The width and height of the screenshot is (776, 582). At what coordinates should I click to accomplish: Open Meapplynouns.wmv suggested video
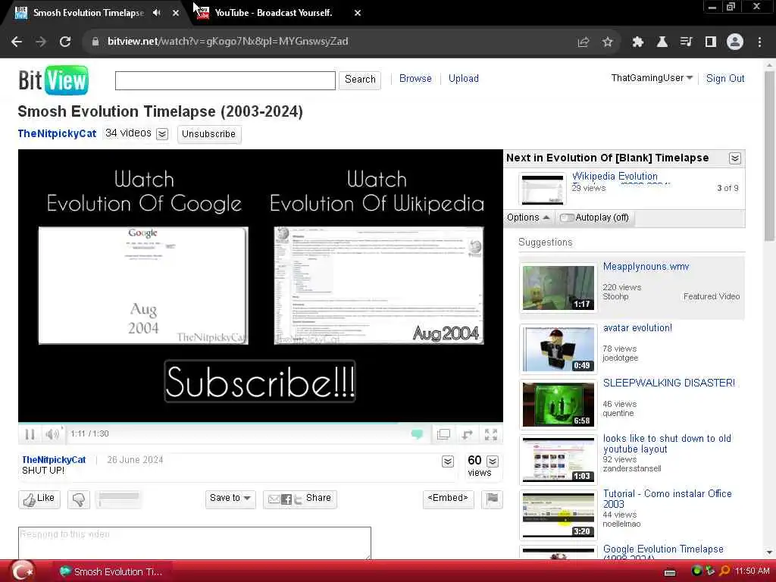646,267
